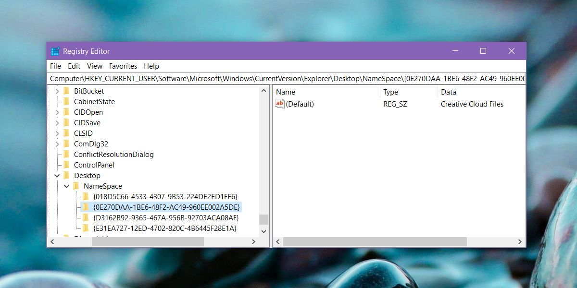Click folder icon of {E31EA727-12ED-4702-820C-4B6445F28E1A} key
577x288 pixels.
click(86, 228)
